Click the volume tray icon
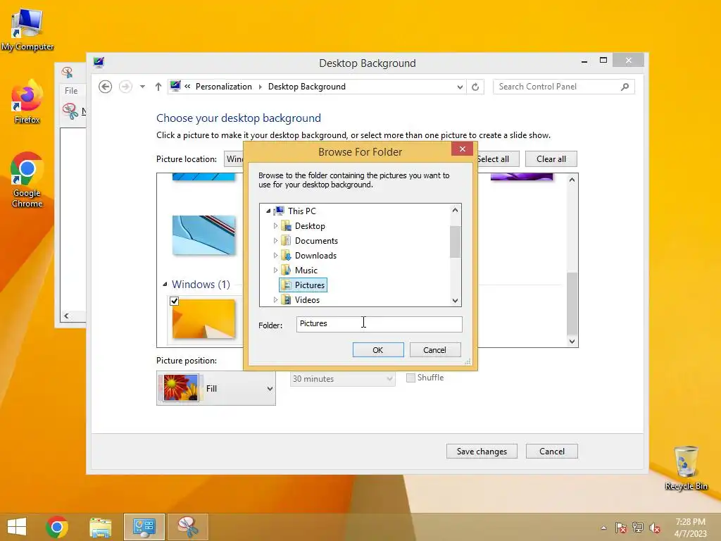 coord(655,528)
